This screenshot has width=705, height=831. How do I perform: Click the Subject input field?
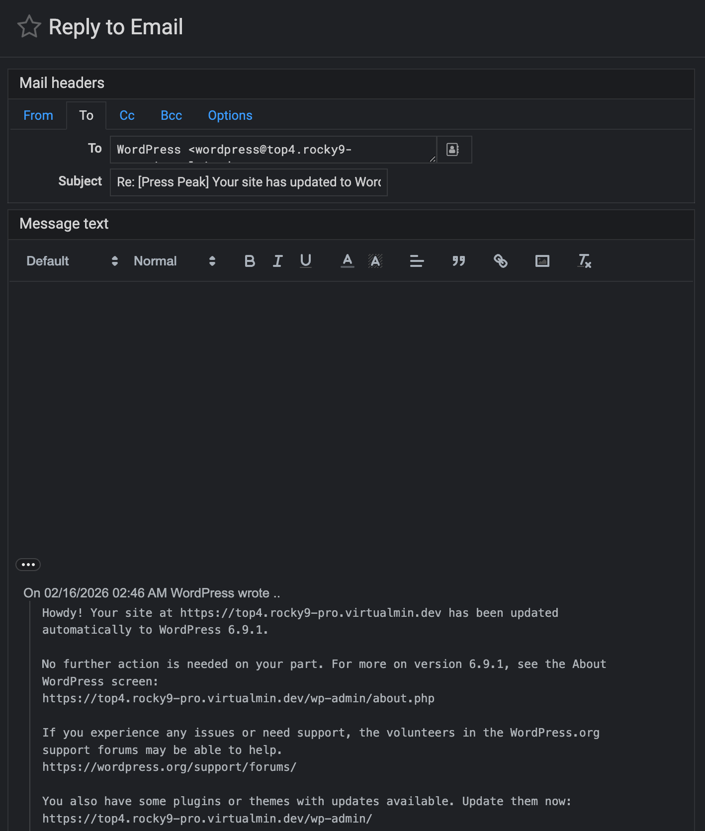click(249, 182)
